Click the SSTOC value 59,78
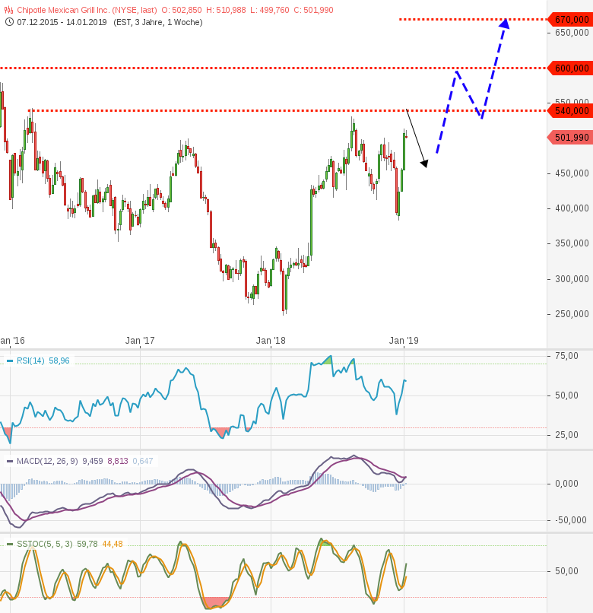The width and height of the screenshot is (593, 613). click(x=87, y=544)
